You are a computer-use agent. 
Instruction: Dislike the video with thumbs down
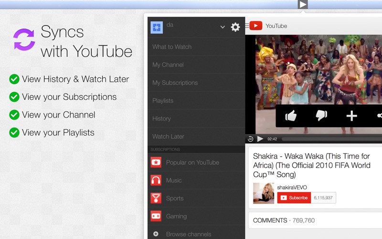(321, 116)
